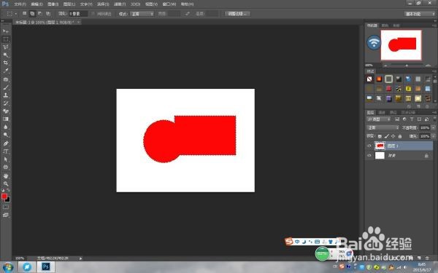This screenshot has height=273, width=438.
Task: Open the layer Opacity slider arrow
Action: tap(433, 127)
